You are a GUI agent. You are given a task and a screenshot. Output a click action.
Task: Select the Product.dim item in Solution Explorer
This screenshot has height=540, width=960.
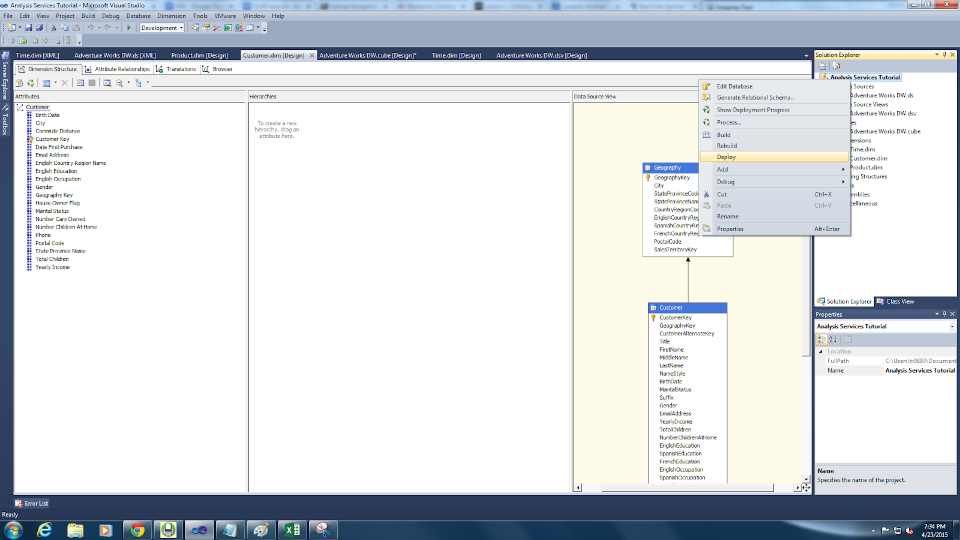[866, 167]
